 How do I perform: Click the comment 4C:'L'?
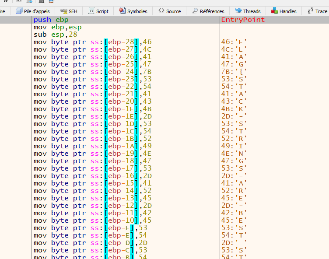tap(234, 49)
